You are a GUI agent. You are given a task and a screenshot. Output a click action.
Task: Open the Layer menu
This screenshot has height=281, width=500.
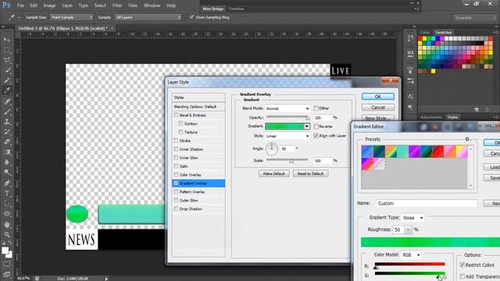click(x=67, y=5)
